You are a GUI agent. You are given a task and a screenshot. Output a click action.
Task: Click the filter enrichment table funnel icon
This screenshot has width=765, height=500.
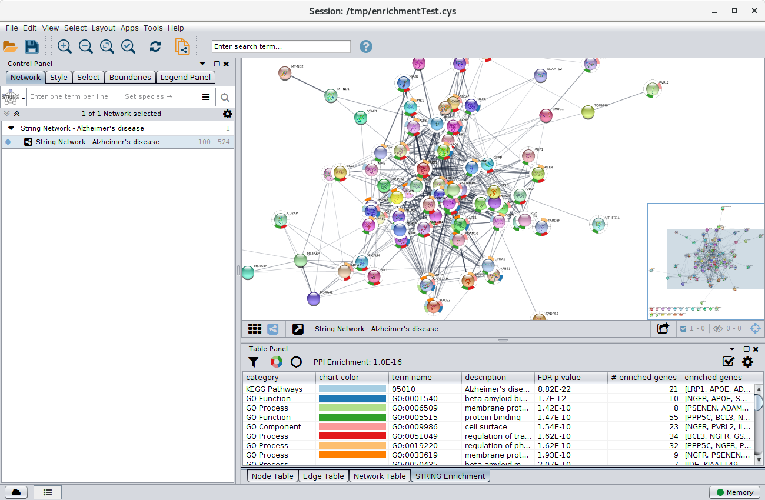pyautogui.click(x=253, y=362)
